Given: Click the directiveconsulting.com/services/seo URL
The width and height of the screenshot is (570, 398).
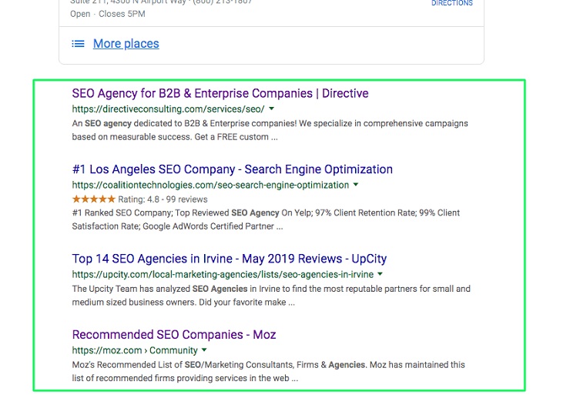Looking at the screenshot, I should (x=169, y=109).
